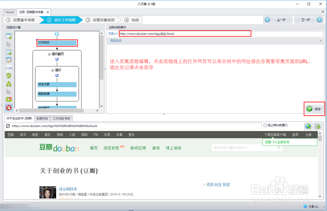Dismiss the 豆瓣 3.0 全新发布 popup
This screenshot has width=327, height=211.
click(x=314, y=142)
